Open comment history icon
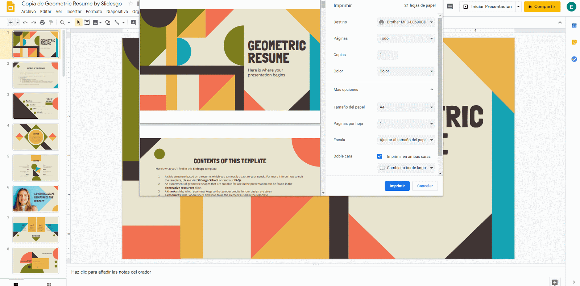 click(x=450, y=7)
